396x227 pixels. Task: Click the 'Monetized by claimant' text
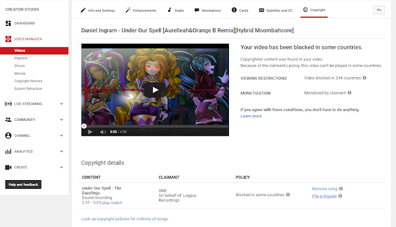tap(325, 93)
